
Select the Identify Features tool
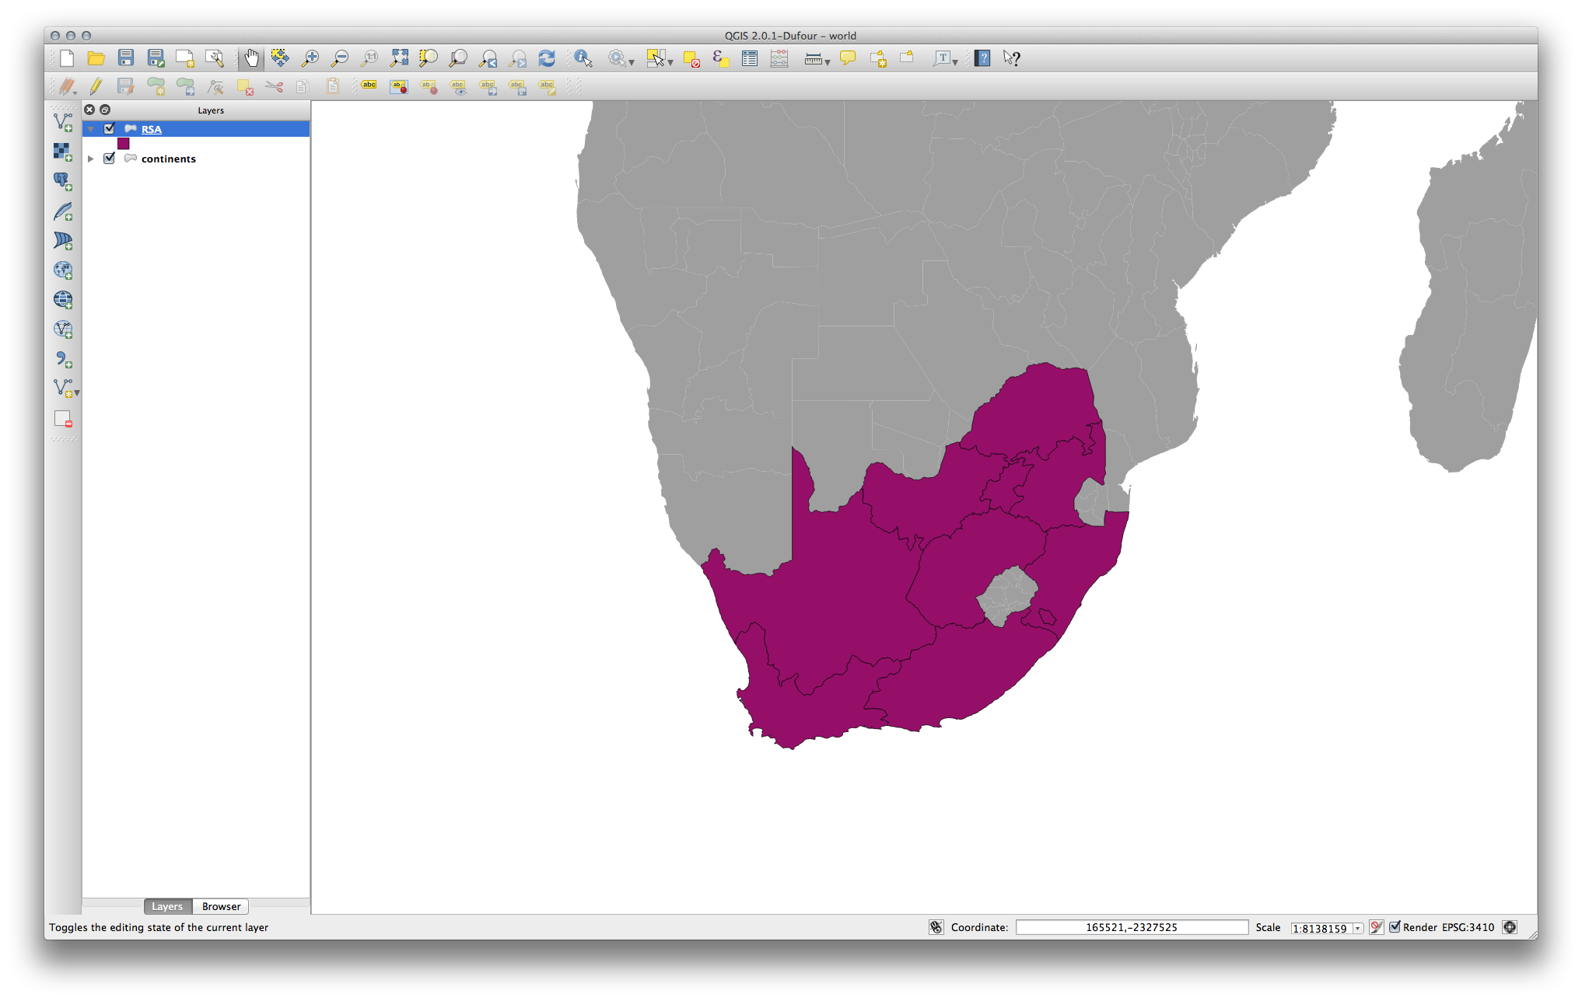tap(583, 58)
